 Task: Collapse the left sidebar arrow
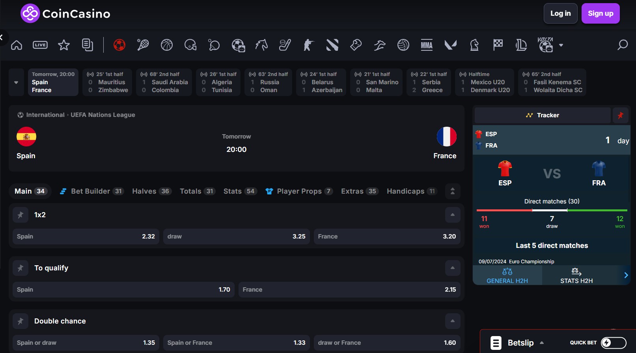[x=2, y=37]
